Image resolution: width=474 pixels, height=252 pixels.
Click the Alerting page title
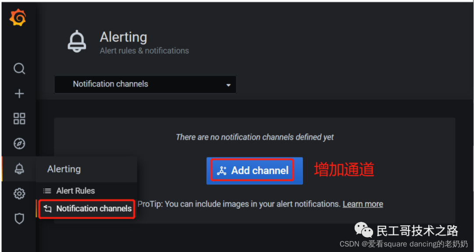coord(123,37)
